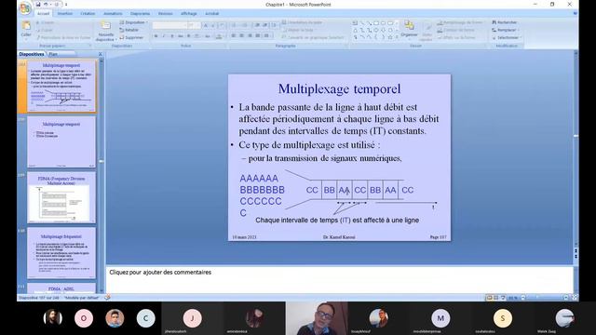Click Reproduire la mise en forme
Image resolution: width=596 pixels, height=335 pixels.
pyautogui.click(x=63, y=37)
